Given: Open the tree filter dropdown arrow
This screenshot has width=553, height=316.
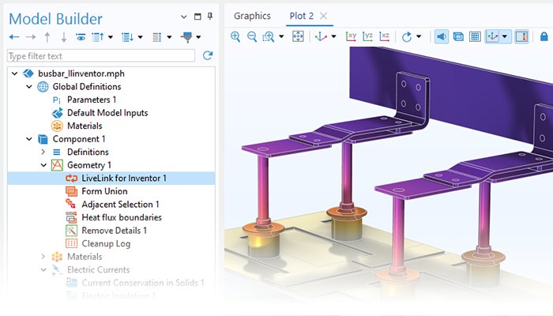Looking at the screenshot, I should click(x=198, y=37).
